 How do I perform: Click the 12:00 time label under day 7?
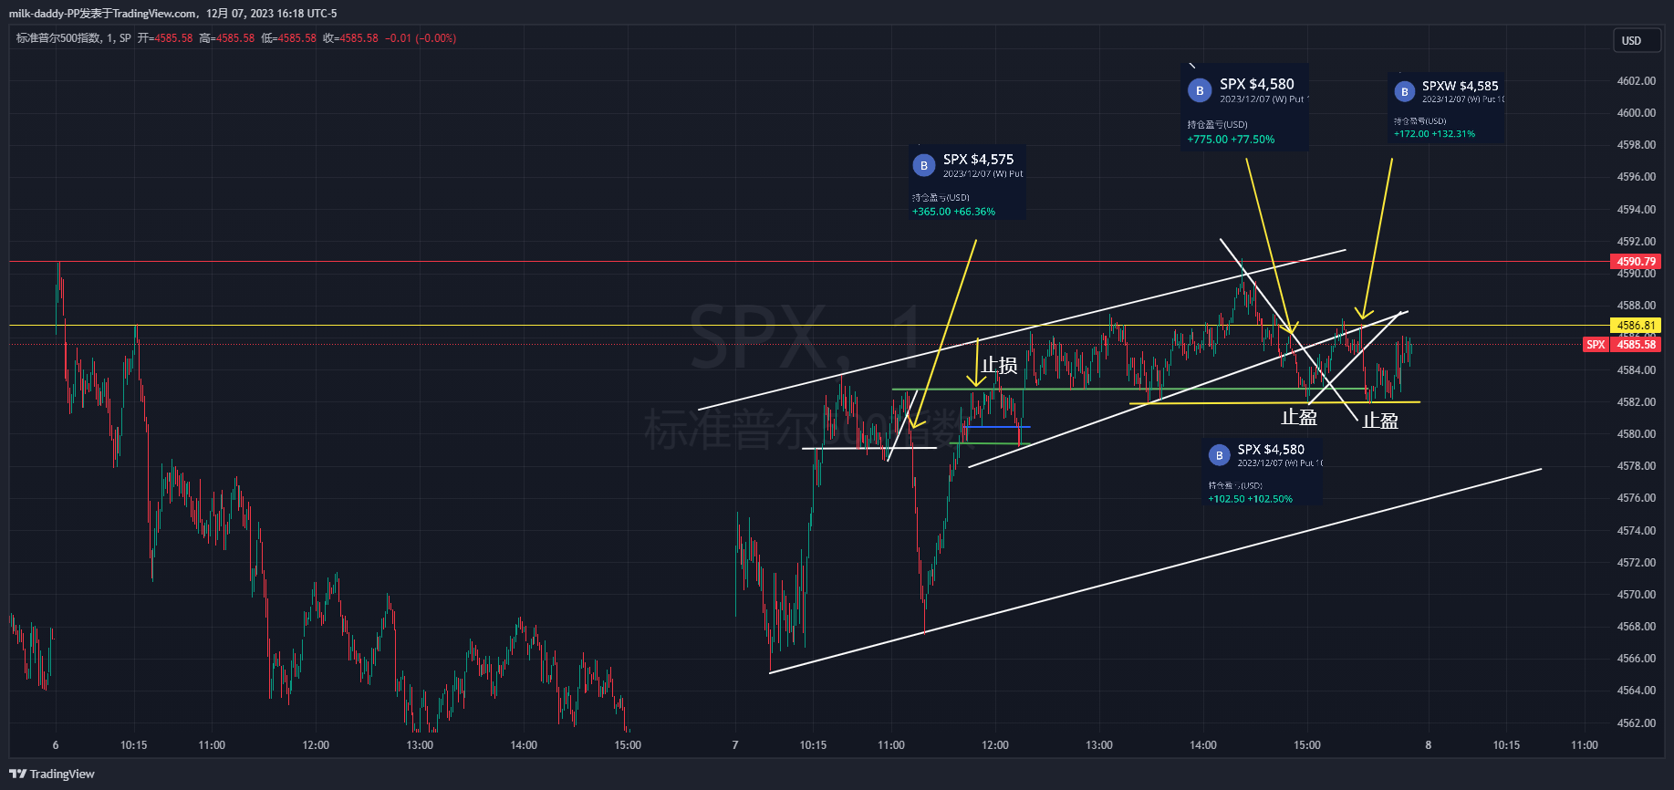click(x=994, y=745)
